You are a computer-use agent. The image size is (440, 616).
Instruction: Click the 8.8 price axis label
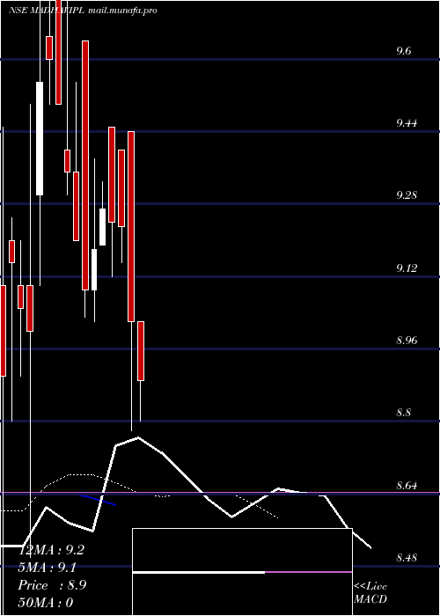coord(404,413)
